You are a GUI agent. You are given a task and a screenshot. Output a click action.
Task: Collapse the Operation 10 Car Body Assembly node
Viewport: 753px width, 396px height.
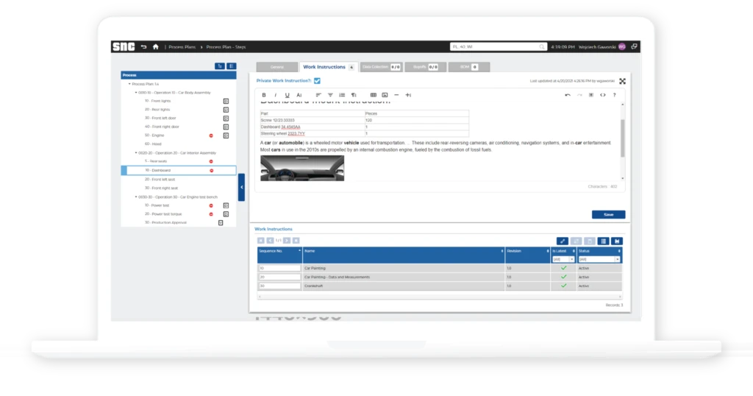click(135, 93)
